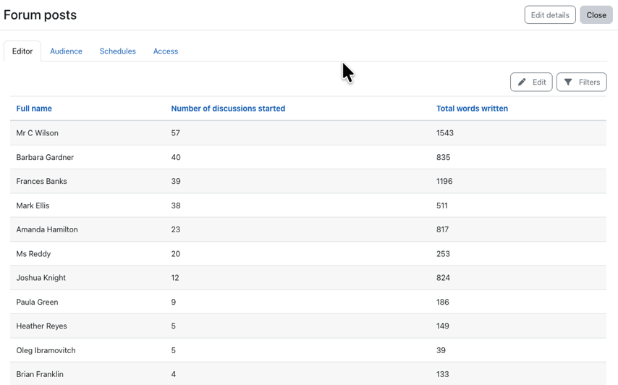Select total words value 824

(x=443, y=278)
